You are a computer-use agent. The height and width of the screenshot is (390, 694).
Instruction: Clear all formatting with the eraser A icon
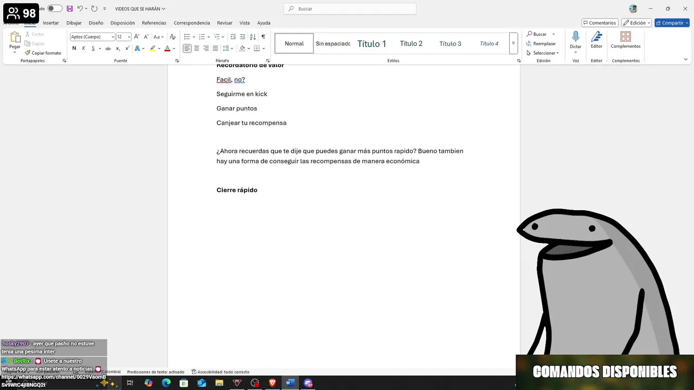(x=172, y=37)
